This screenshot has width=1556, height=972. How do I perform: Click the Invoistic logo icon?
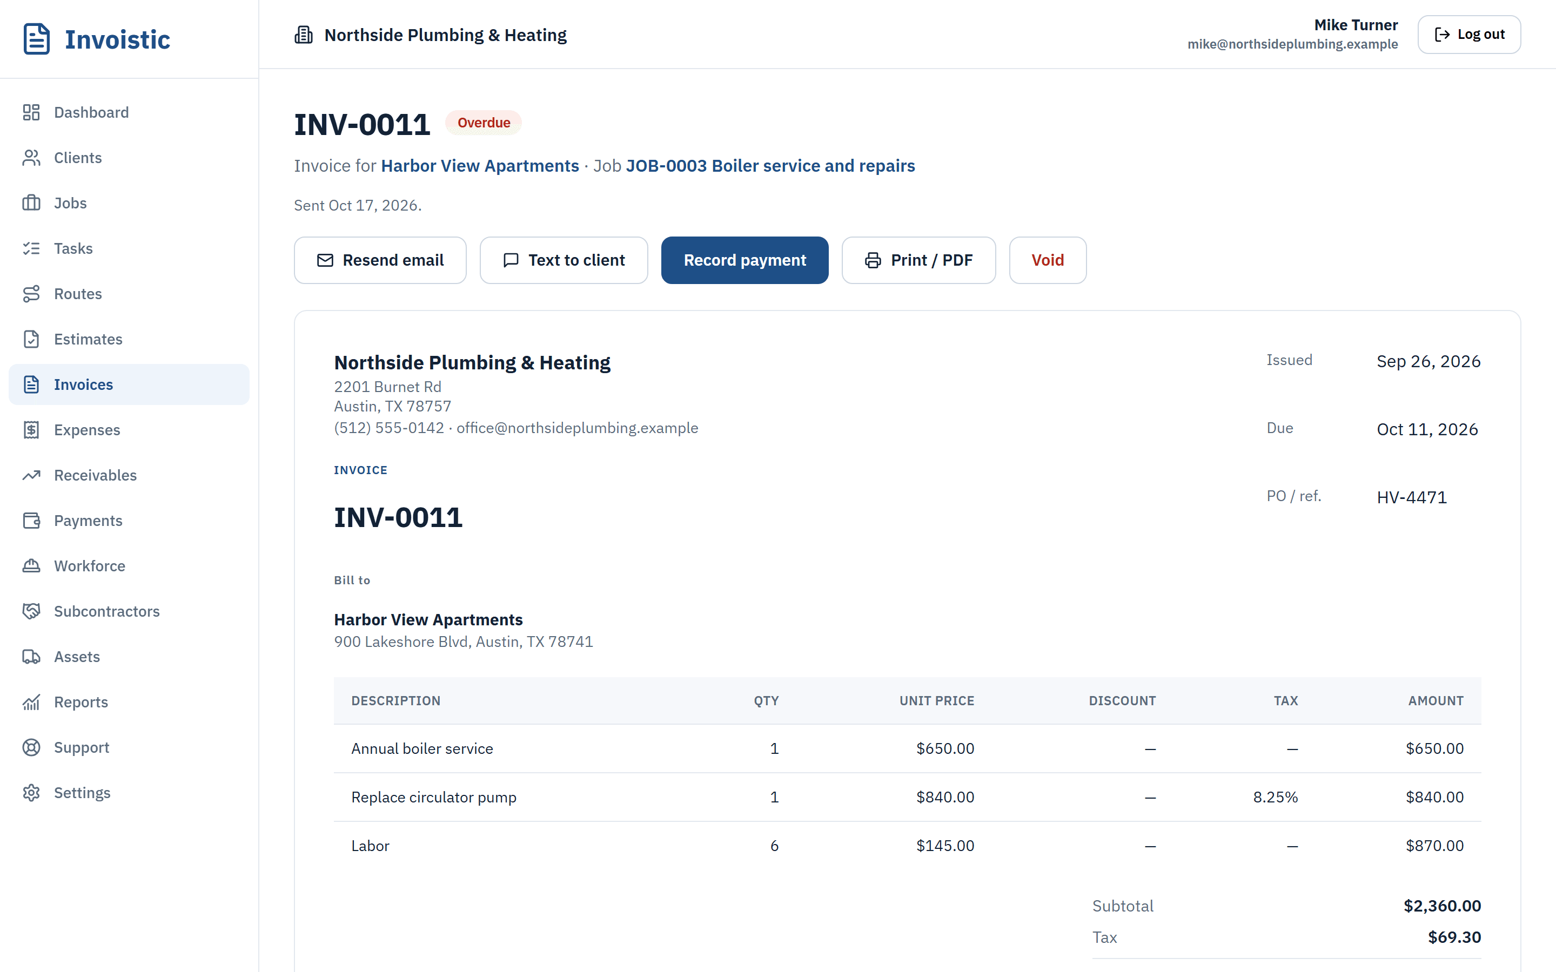tap(37, 39)
